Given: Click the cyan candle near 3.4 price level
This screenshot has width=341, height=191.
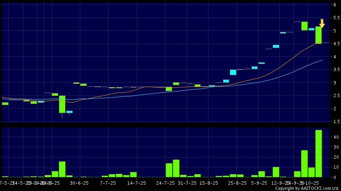Looking at the screenshot, I should (x=233, y=72).
